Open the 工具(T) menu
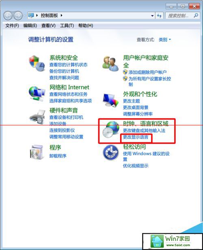The width and height of the screenshot is (203, 250). (x=67, y=26)
